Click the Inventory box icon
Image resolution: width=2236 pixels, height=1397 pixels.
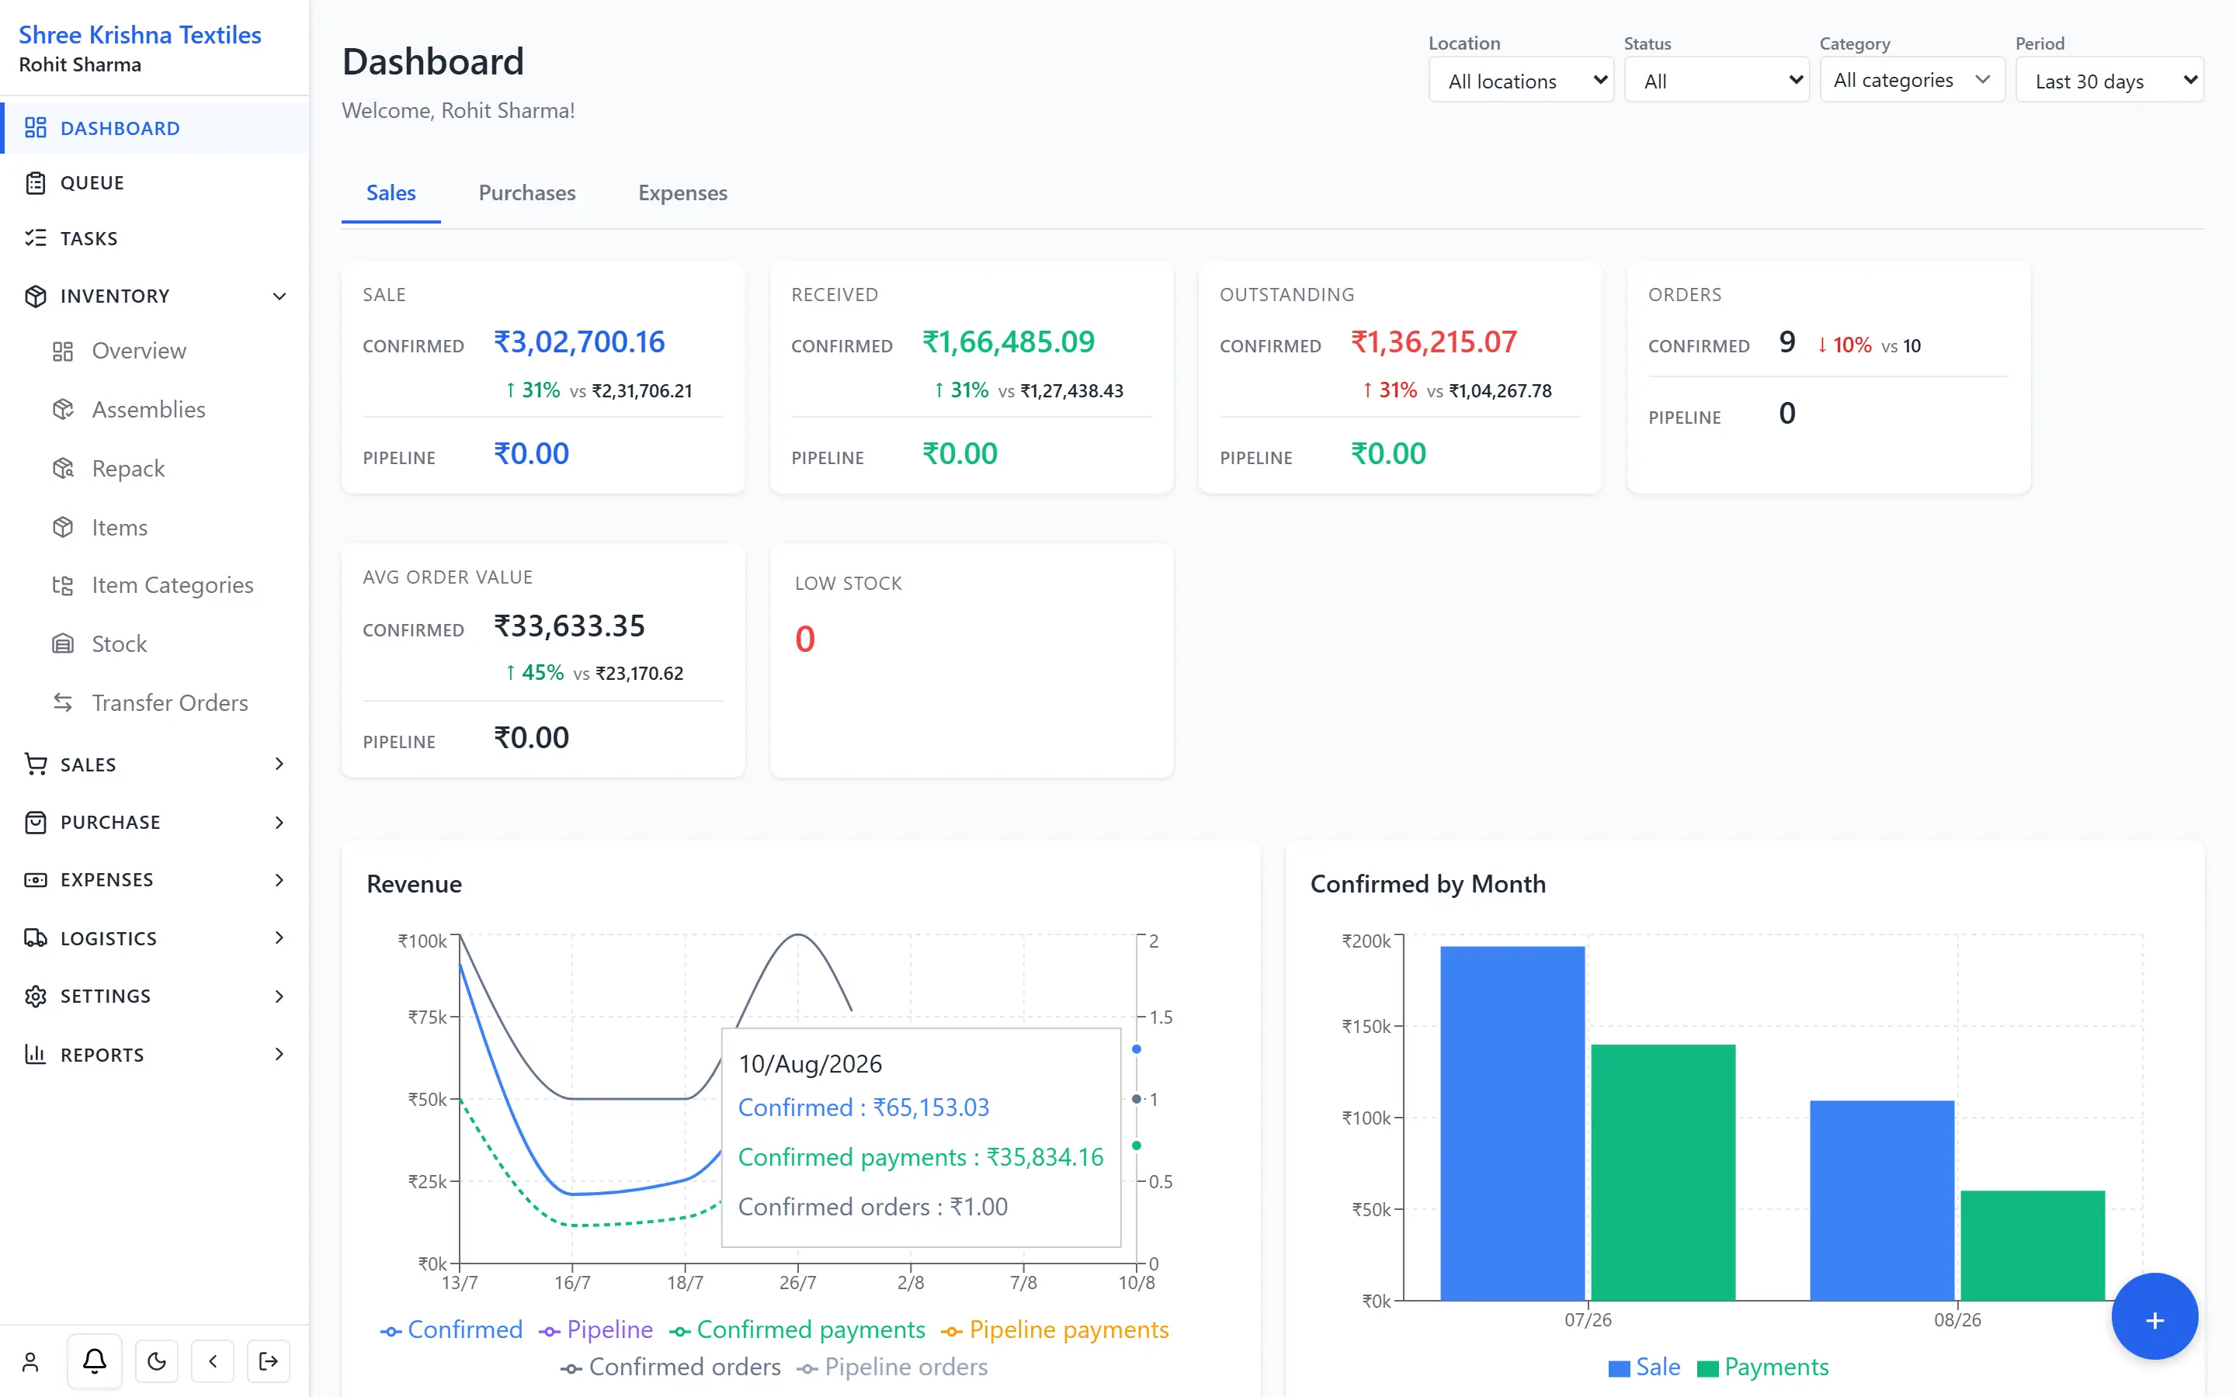(x=35, y=296)
